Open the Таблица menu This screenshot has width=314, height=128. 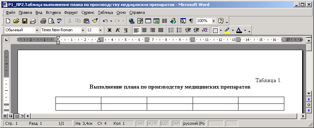[x=106, y=12]
